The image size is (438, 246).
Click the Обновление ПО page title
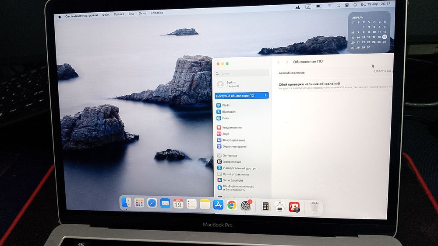tap(308, 62)
